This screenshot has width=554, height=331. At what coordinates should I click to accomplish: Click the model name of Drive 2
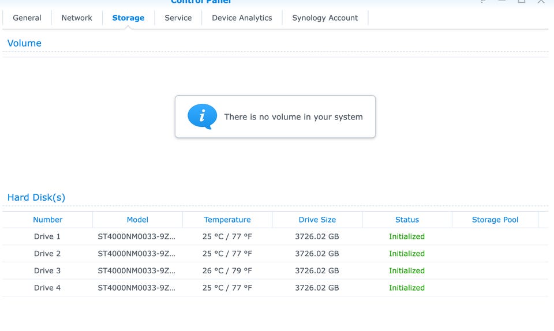[137, 254]
